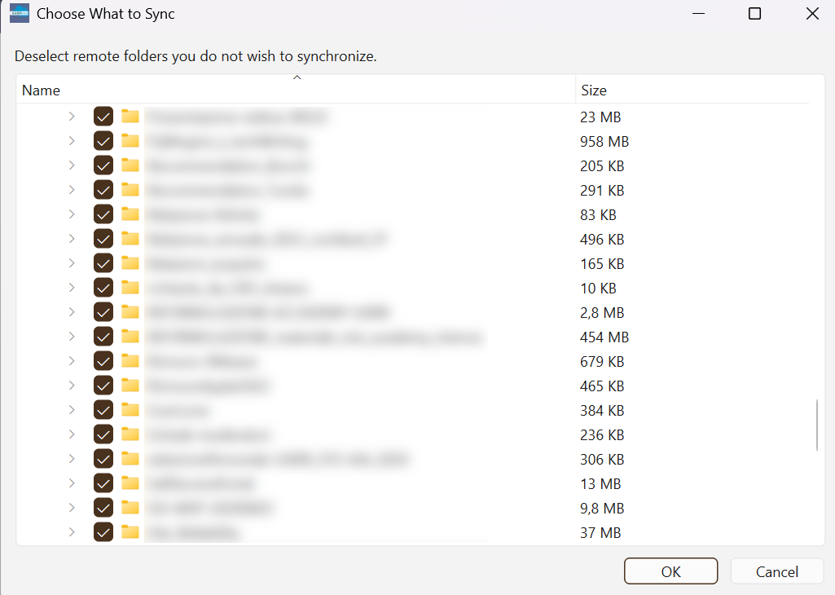
Task: Deselect the checkbox on the 291 KB row
Action: coord(103,189)
